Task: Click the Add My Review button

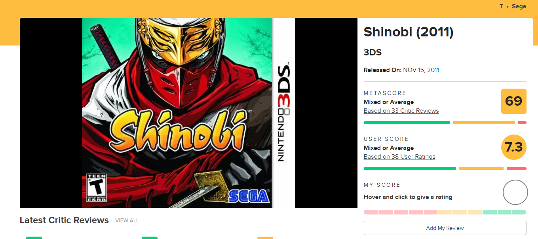Action: 445,228
